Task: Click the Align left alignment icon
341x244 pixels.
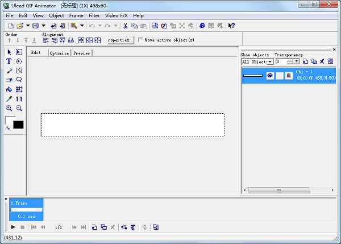Action: click(x=45, y=40)
